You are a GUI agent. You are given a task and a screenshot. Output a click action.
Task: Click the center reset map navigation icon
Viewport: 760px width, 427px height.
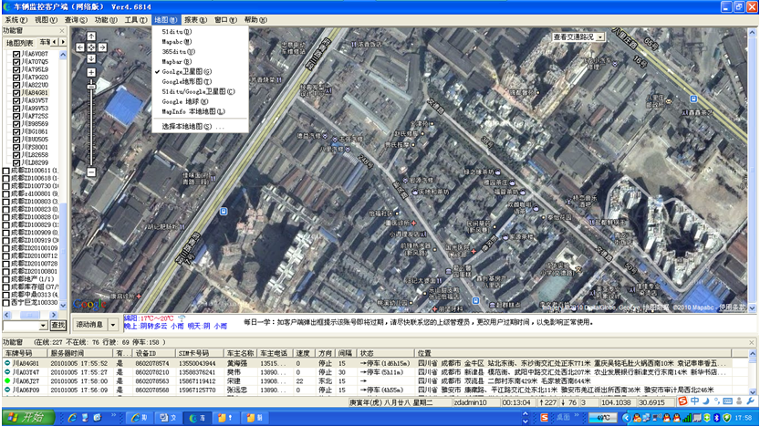click(91, 47)
